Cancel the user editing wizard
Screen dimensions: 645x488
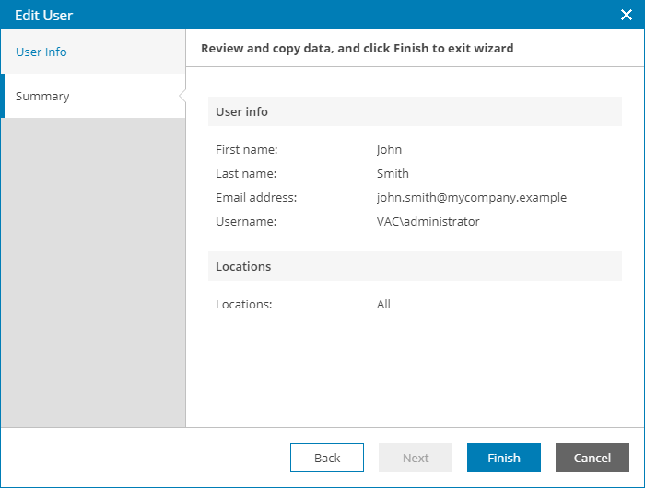(592, 458)
